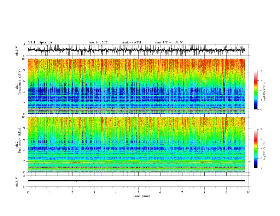Click the date 'Apr. 9 , 2021'
The height and width of the screenshot is (216, 280).
[x=99, y=42]
